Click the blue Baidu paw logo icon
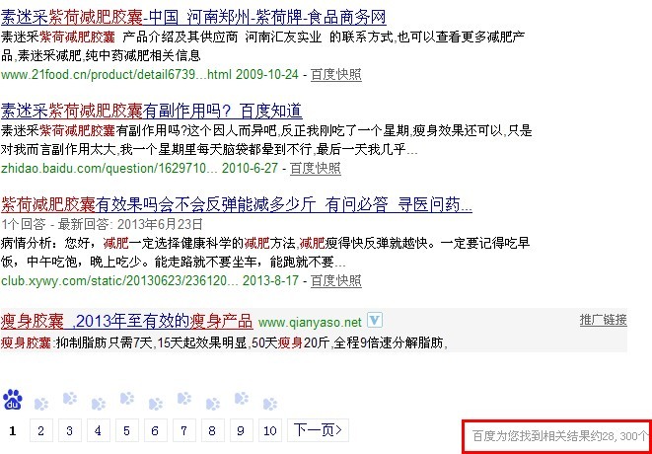 pos(13,400)
